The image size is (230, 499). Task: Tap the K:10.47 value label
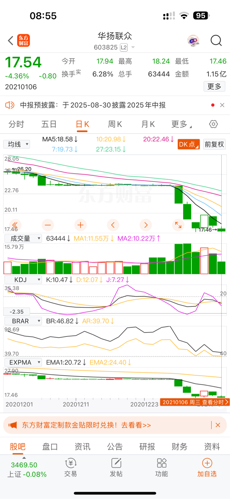click(59, 280)
